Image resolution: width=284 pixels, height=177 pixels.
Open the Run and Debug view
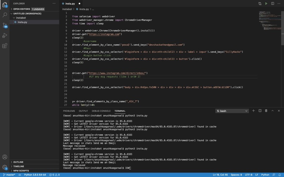pos(5,35)
